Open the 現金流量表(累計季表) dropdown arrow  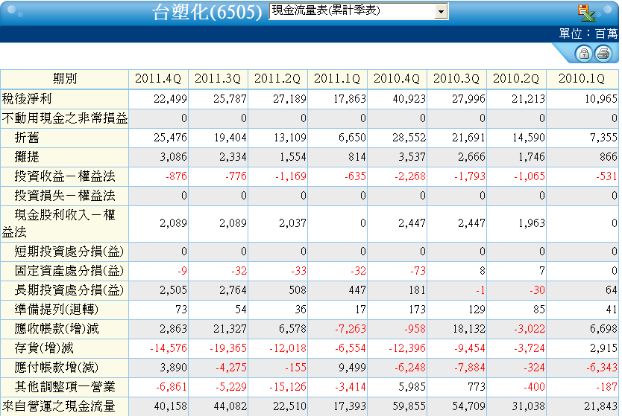pyautogui.click(x=441, y=11)
